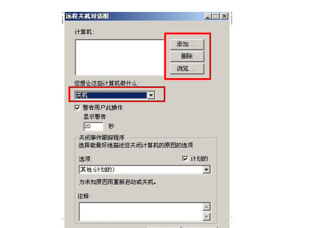Viewport: 310px width, 228px height.
Task: Click inside the 计算机 list box
Action: (120, 57)
